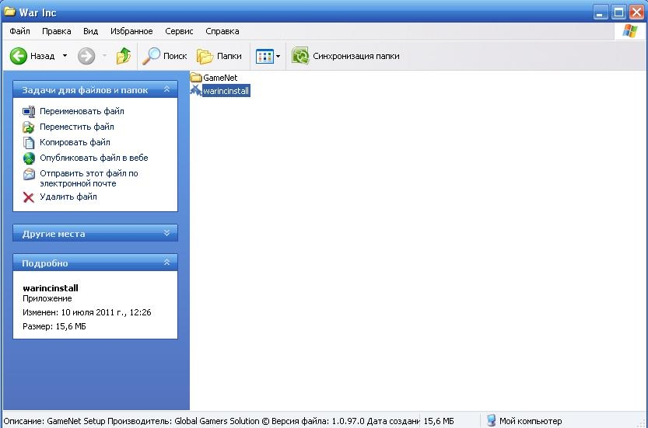Select the GameNet folder name

[x=220, y=78]
